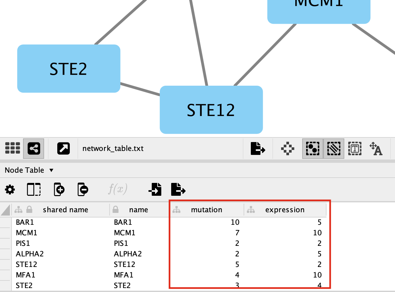The width and height of the screenshot is (395, 292).
Task: Switch to the grid view icon
Action: (x=13, y=149)
